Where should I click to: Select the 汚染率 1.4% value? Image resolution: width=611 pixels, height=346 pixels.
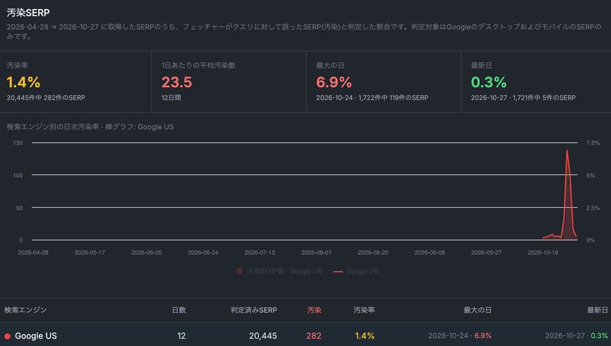coord(23,82)
